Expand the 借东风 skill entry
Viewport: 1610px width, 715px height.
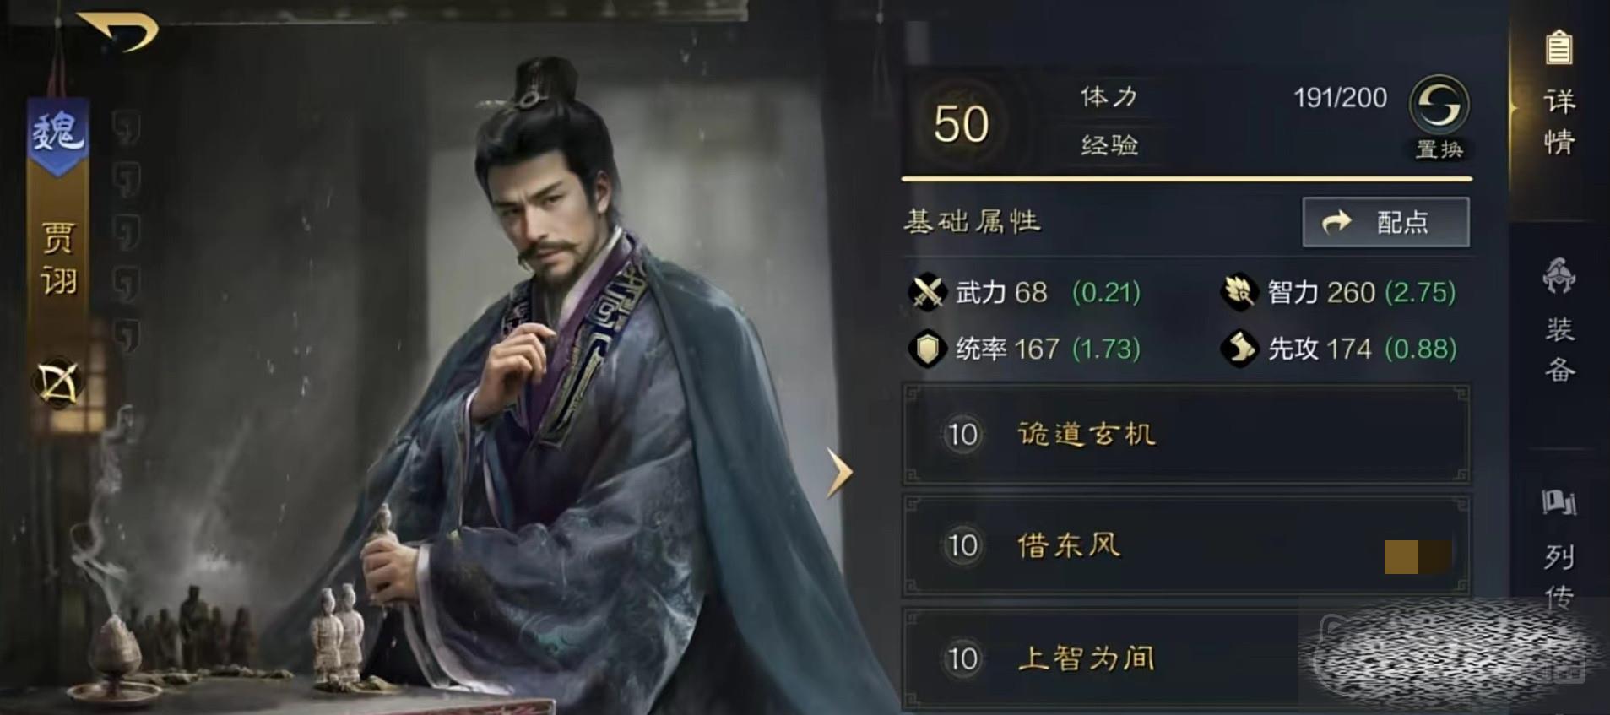coord(1186,546)
